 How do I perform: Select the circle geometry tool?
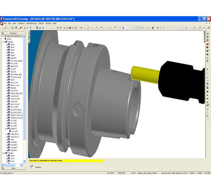pos(88,28)
